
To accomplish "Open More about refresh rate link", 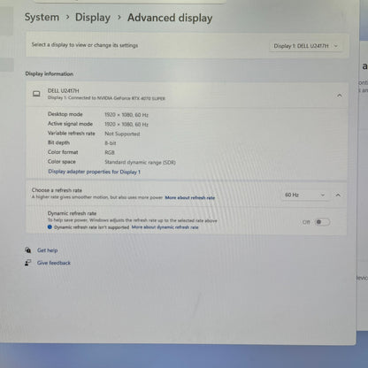I will point(190,197).
